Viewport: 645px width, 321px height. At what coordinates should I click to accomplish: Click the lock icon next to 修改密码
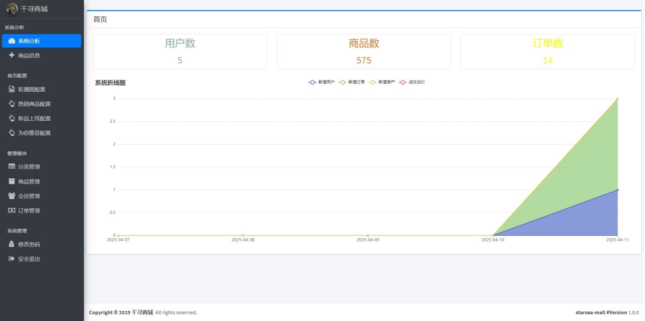pyautogui.click(x=11, y=244)
